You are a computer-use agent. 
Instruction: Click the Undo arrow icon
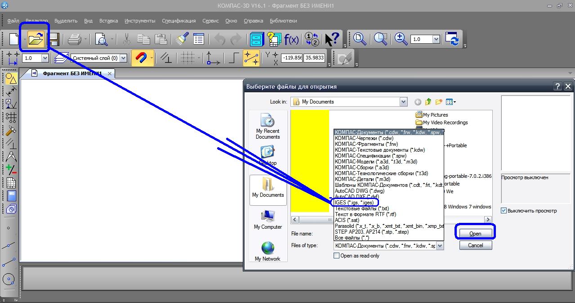click(x=219, y=39)
